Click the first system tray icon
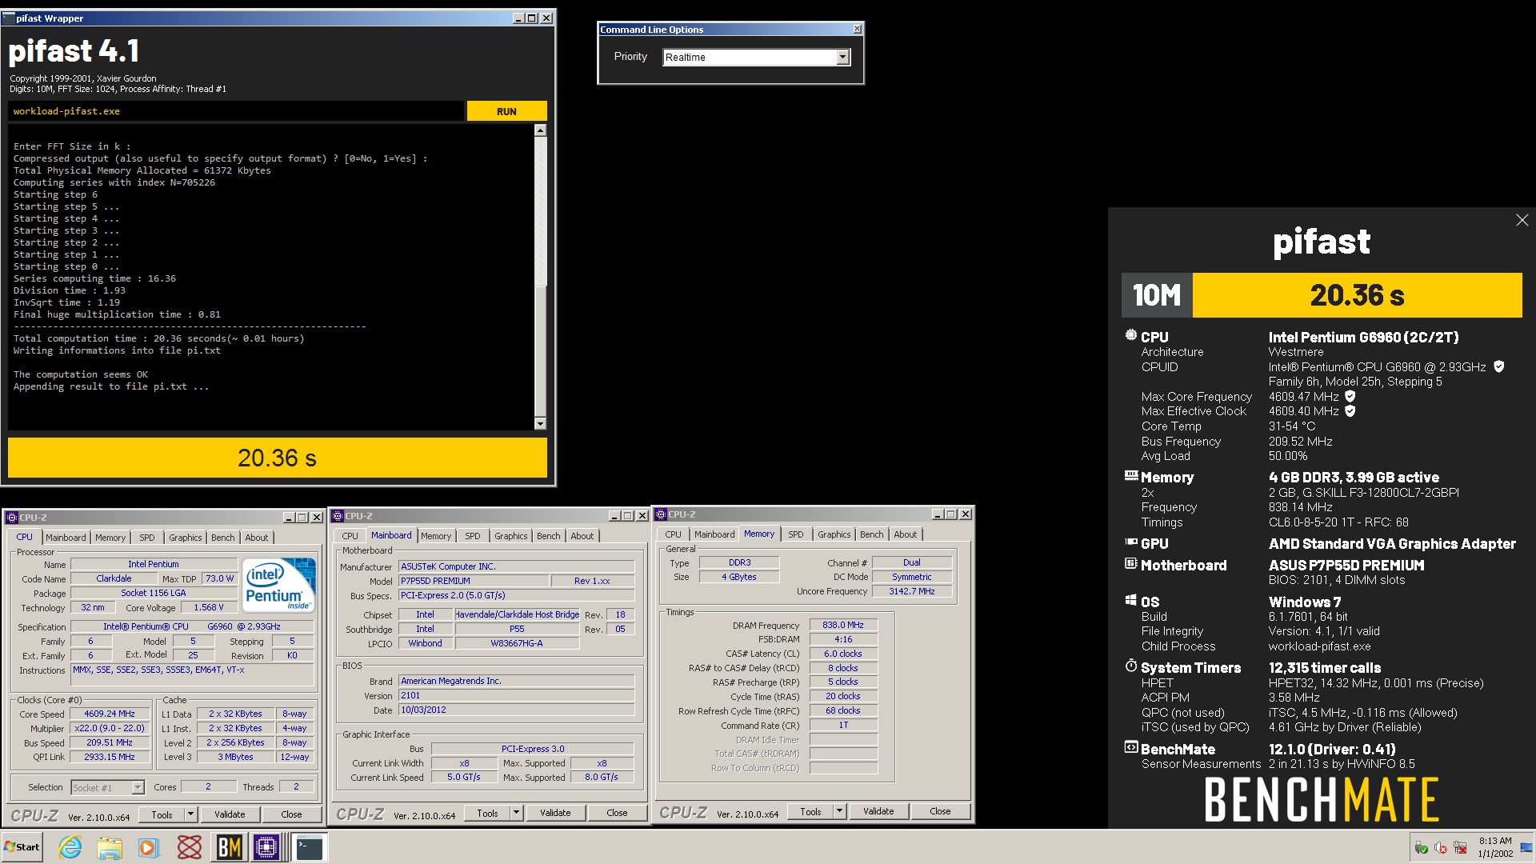The height and width of the screenshot is (864, 1536). (x=1422, y=848)
